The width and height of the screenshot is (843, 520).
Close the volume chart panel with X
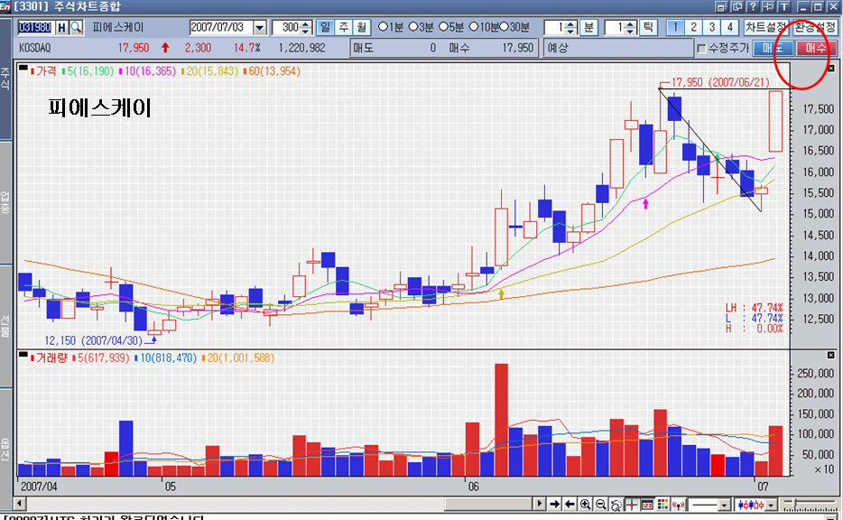click(x=830, y=355)
